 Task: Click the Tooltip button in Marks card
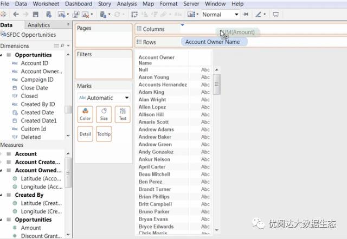tap(104, 134)
